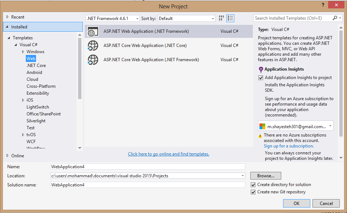
Task: Select the Web category under Visual C#
Action: pos(31,58)
